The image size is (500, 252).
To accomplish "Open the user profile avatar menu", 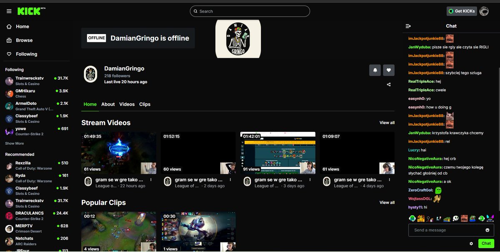I will coord(484,11).
